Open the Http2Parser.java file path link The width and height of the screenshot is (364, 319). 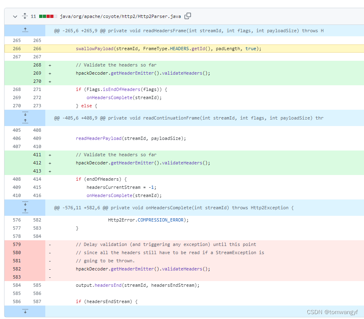click(x=120, y=16)
